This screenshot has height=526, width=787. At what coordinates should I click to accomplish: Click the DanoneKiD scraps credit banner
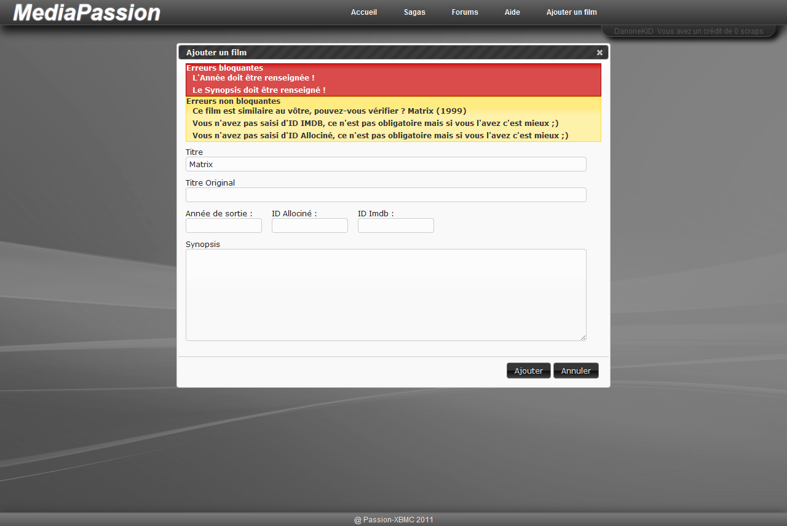pos(689,31)
